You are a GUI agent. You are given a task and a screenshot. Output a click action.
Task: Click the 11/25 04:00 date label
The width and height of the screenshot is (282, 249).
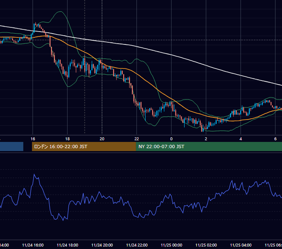[x=241, y=245]
